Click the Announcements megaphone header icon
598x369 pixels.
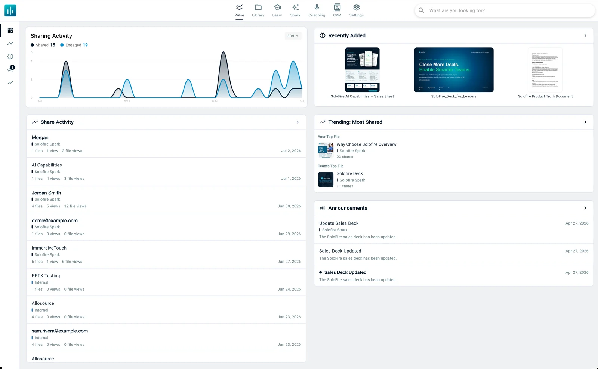tap(323, 208)
